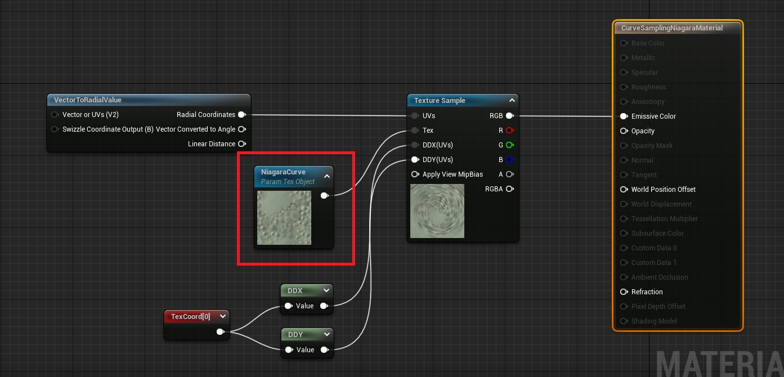
Task: Click the green G channel output pin
Action: pos(510,145)
